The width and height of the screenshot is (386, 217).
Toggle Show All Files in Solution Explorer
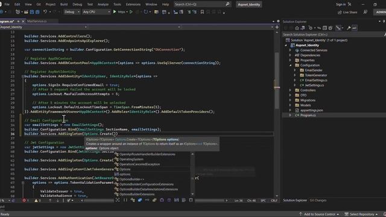(x=331, y=28)
